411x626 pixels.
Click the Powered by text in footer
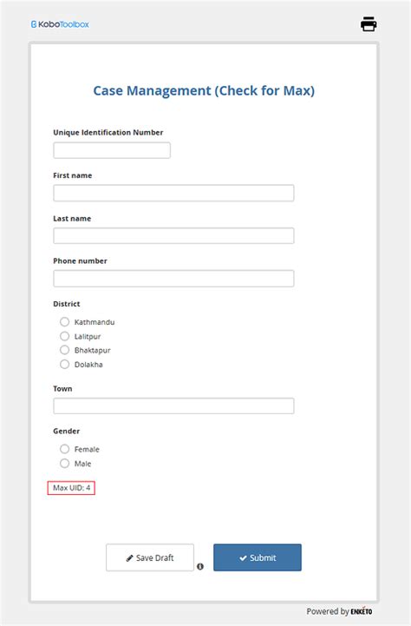coord(328,611)
